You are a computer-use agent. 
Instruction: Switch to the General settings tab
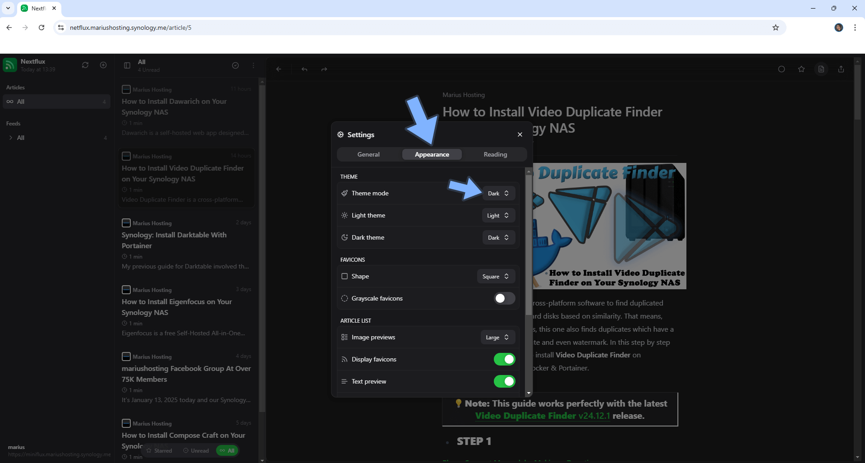pyautogui.click(x=368, y=154)
